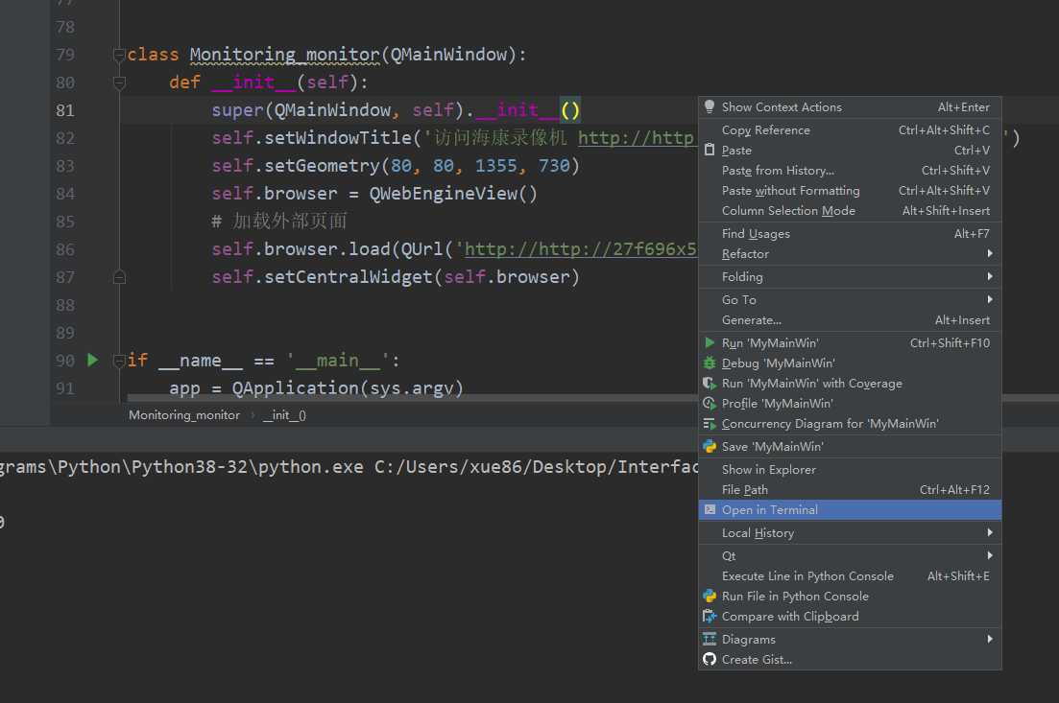This screenshot has height=703, width=1059.
Task: Choose Paste without Formatting
Action: click(x=850, y=190)
